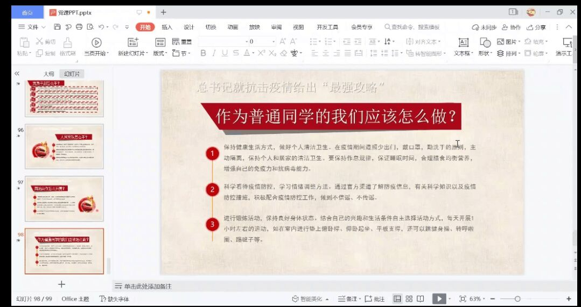Toggle underline text formatting
Screen dimensions: 581x307
click(x=225, y=53)
